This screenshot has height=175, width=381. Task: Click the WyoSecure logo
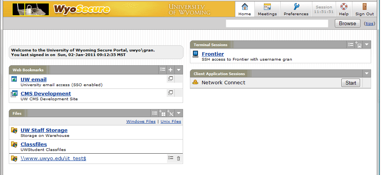tap(82, 9)
